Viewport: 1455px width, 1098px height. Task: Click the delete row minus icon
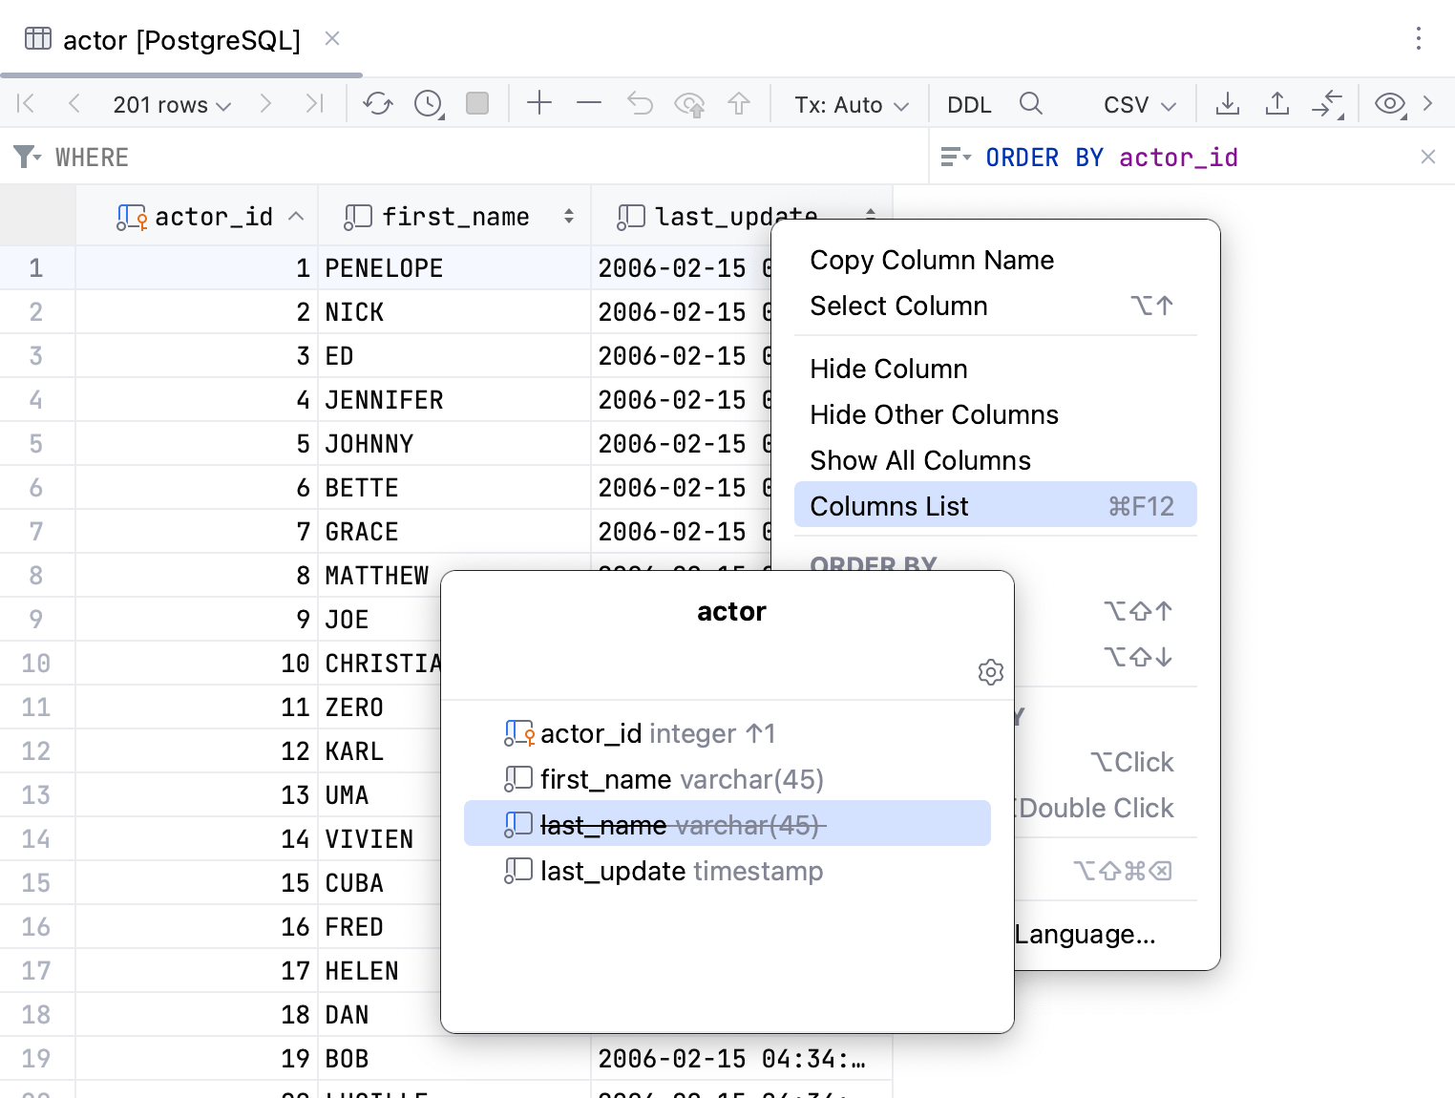[x=589, y=103]
